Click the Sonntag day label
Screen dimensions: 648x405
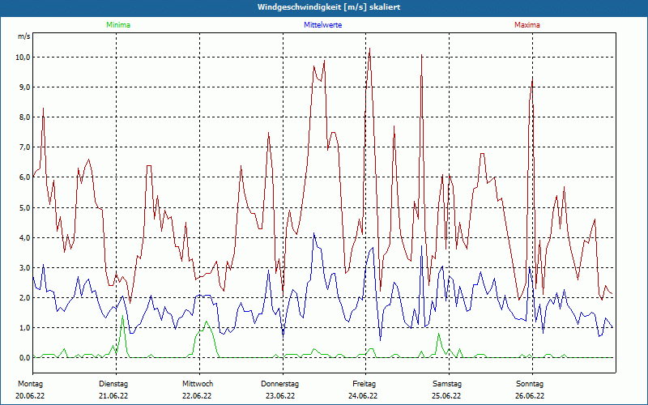530,384
